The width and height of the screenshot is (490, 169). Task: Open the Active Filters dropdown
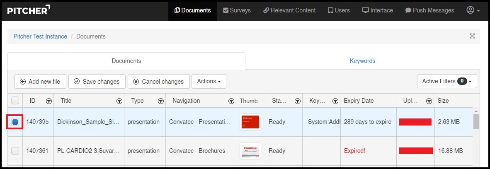[x=446, y=81]
